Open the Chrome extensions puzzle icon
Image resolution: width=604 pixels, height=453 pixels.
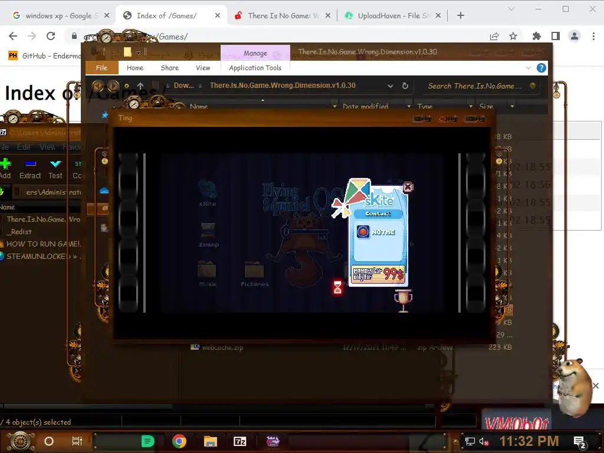coord(536,36)
